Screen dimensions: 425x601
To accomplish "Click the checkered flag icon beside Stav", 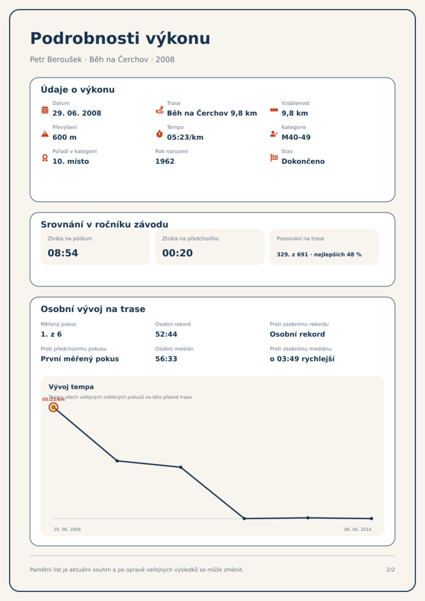I will (x=274, y=158).
